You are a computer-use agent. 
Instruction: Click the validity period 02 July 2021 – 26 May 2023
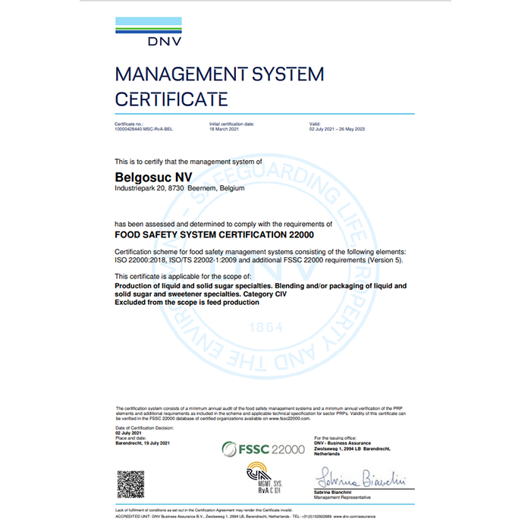[x=337, y=130]
